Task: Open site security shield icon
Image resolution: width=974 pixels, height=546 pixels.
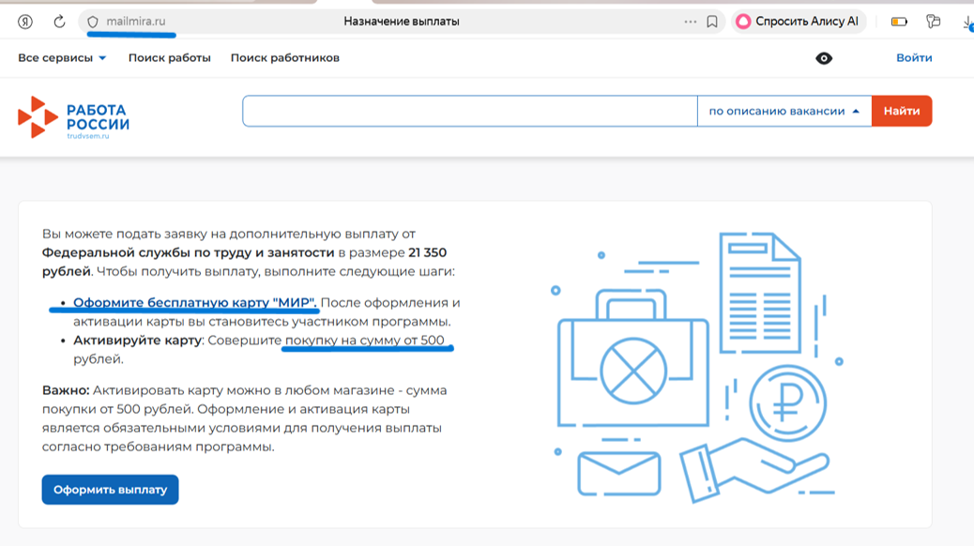Action: [x=93, y=22]
